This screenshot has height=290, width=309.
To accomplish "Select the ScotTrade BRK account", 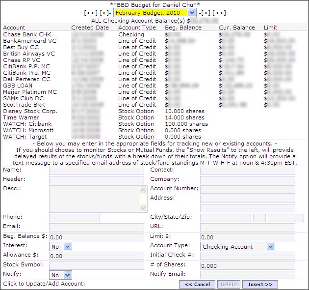I will tap(24, 105).
